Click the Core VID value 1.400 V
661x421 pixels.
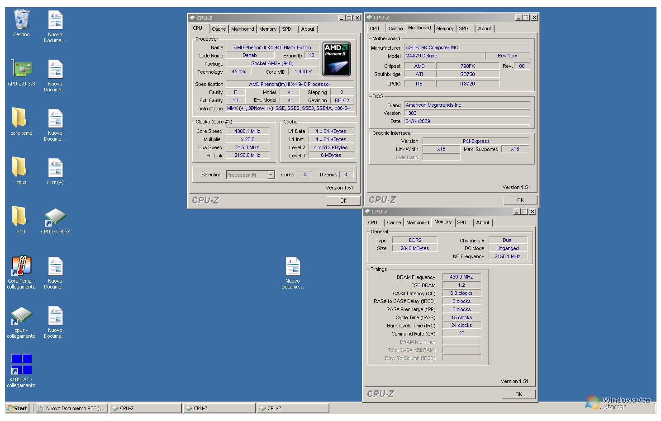(x=303, y=71)
